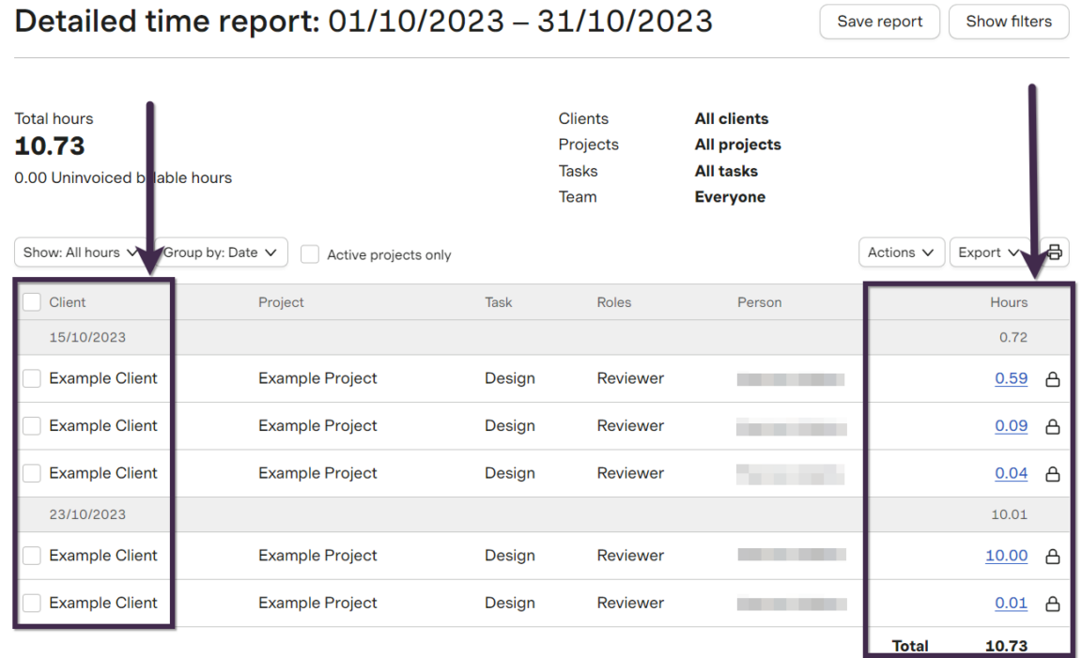Expand the Export dropdown
Image resolution: width=1082 pixels, height=658 pixels.
click(x=987, y=252)
